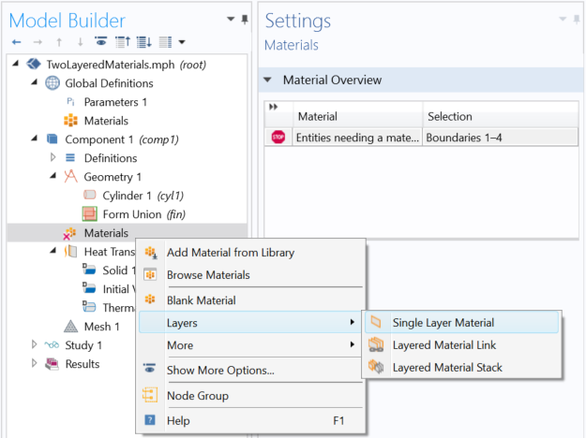Click the stop sign icon in material table

pos(278,137)
